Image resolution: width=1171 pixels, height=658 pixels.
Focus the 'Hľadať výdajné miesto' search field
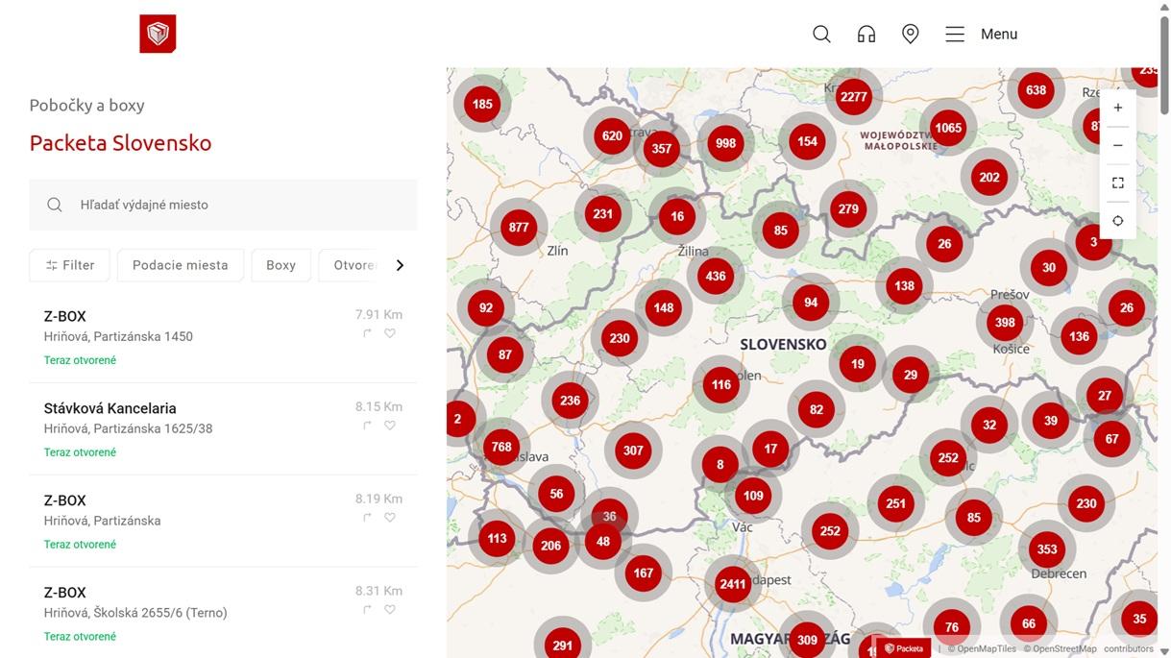(223, 205)
